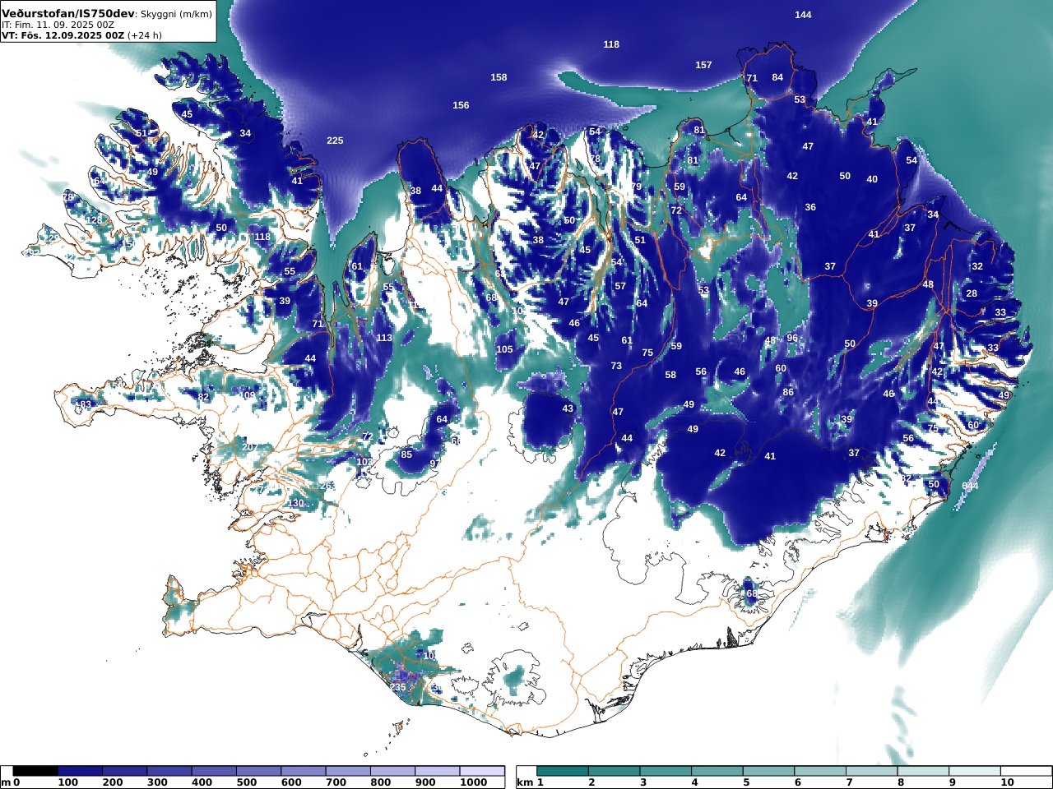Pick the 3–4 km teal legend swatch
1053x789 pixels.
point(666,771)
